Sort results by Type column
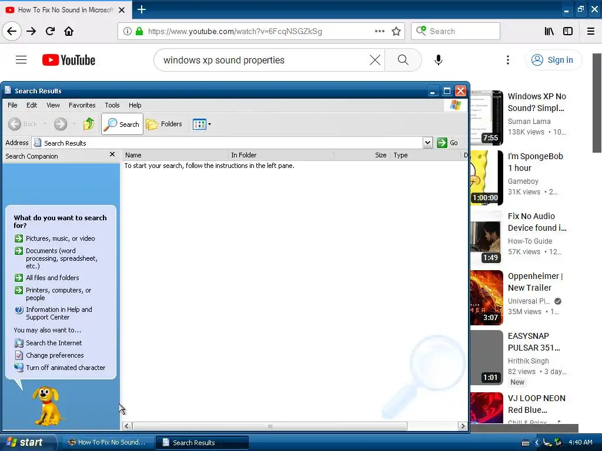This screenshot has height=451, width=602. pos(424,155)
